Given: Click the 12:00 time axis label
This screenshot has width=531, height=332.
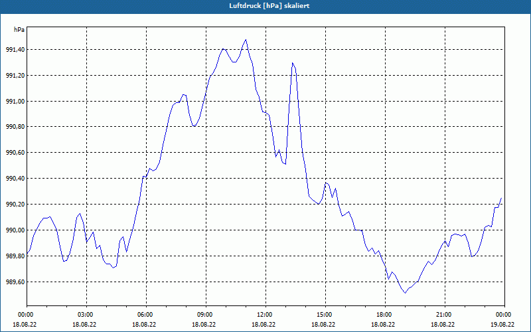Looking at the screenshot, I should click(x=264, y=315).
